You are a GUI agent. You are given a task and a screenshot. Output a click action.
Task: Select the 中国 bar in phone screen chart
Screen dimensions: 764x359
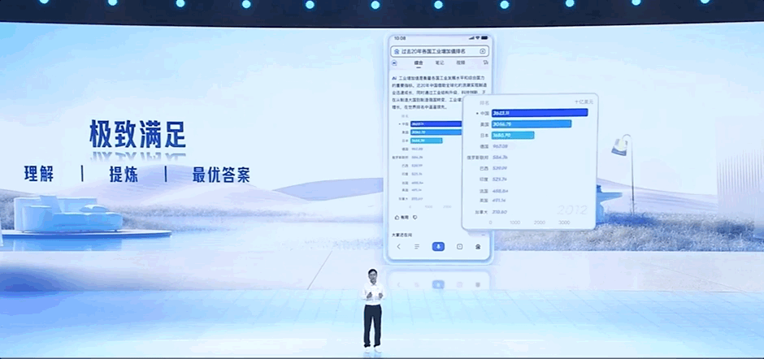pos(436,123)
